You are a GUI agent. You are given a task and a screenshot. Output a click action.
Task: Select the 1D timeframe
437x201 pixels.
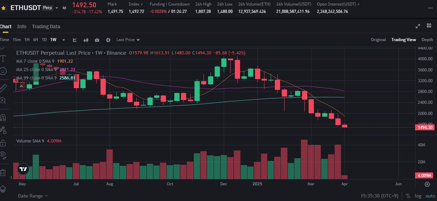(x=44, y=40)
